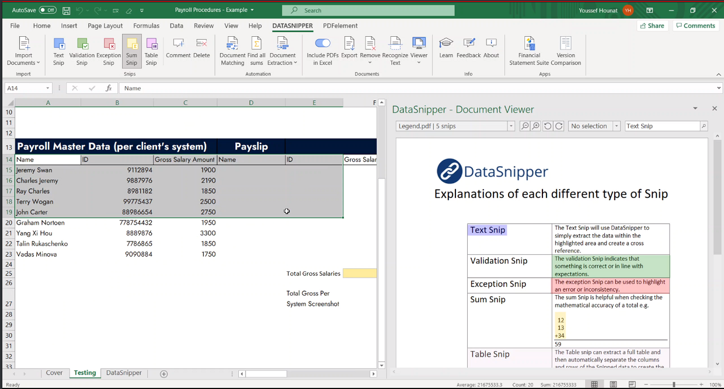Rotate document clockwise in viewer
This screenshot has width=724, height=389.
559,126
